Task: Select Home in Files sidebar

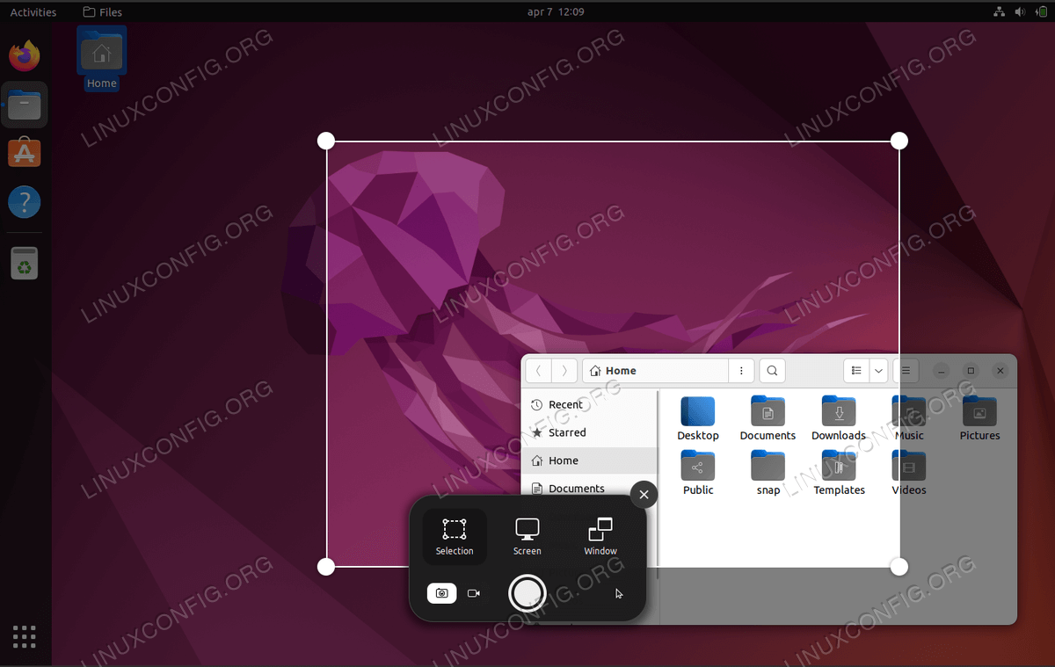Action: click(590, 460)
